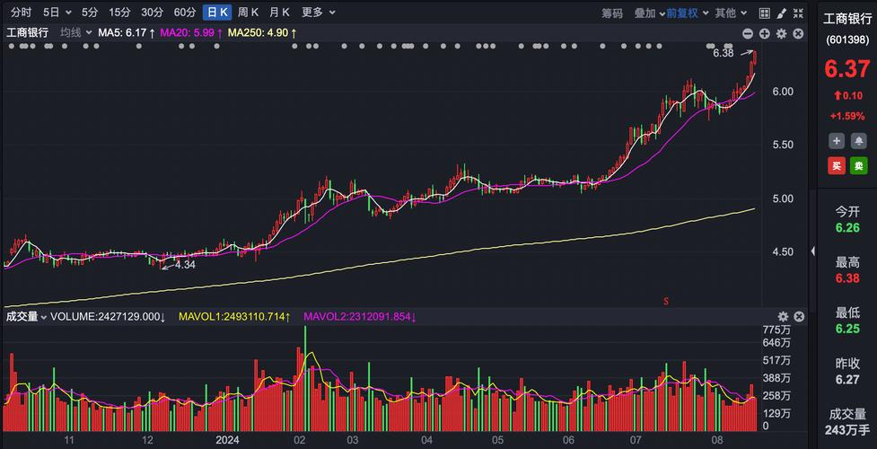Screen dimensions: 877x449
Task: Click the green 卖 sell button
Action: tap(859, 165)
